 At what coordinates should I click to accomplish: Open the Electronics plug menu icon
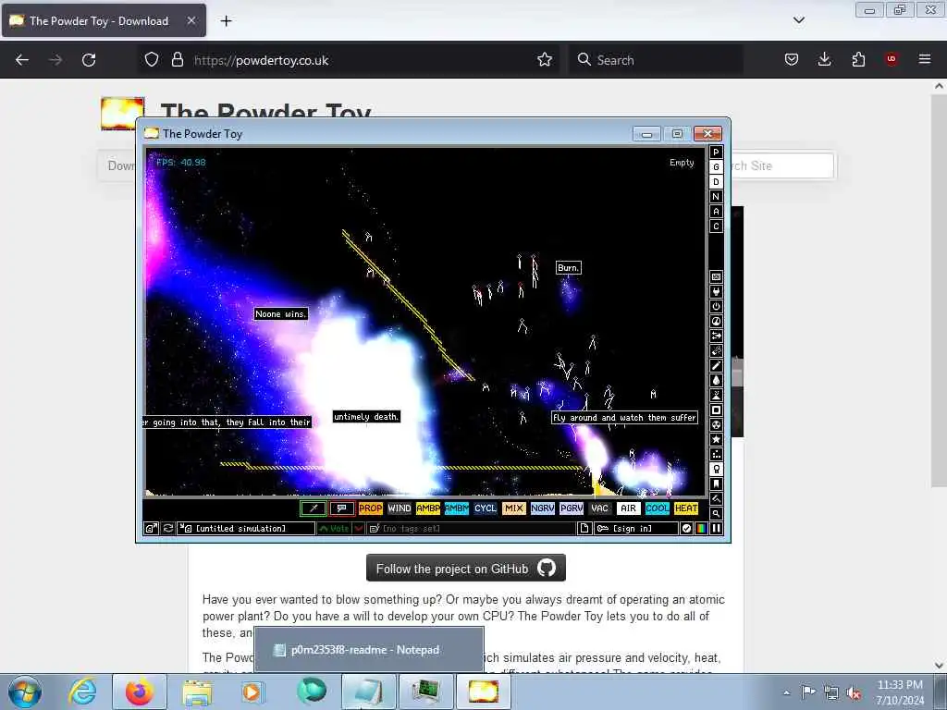716,291
